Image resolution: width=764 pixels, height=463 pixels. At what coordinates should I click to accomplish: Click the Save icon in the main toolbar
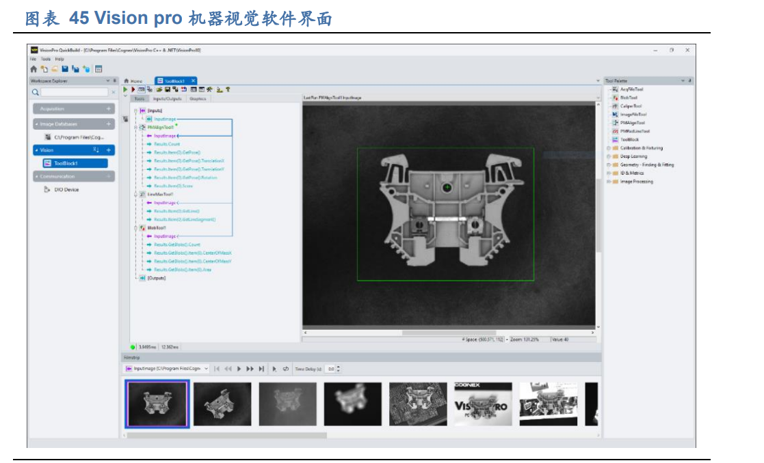click(x=65, y=69)
